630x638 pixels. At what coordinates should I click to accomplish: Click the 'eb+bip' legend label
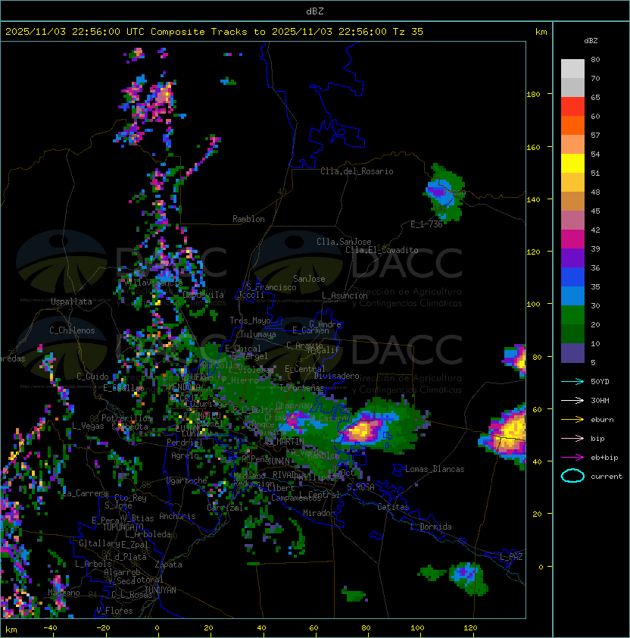coord(604,458)
